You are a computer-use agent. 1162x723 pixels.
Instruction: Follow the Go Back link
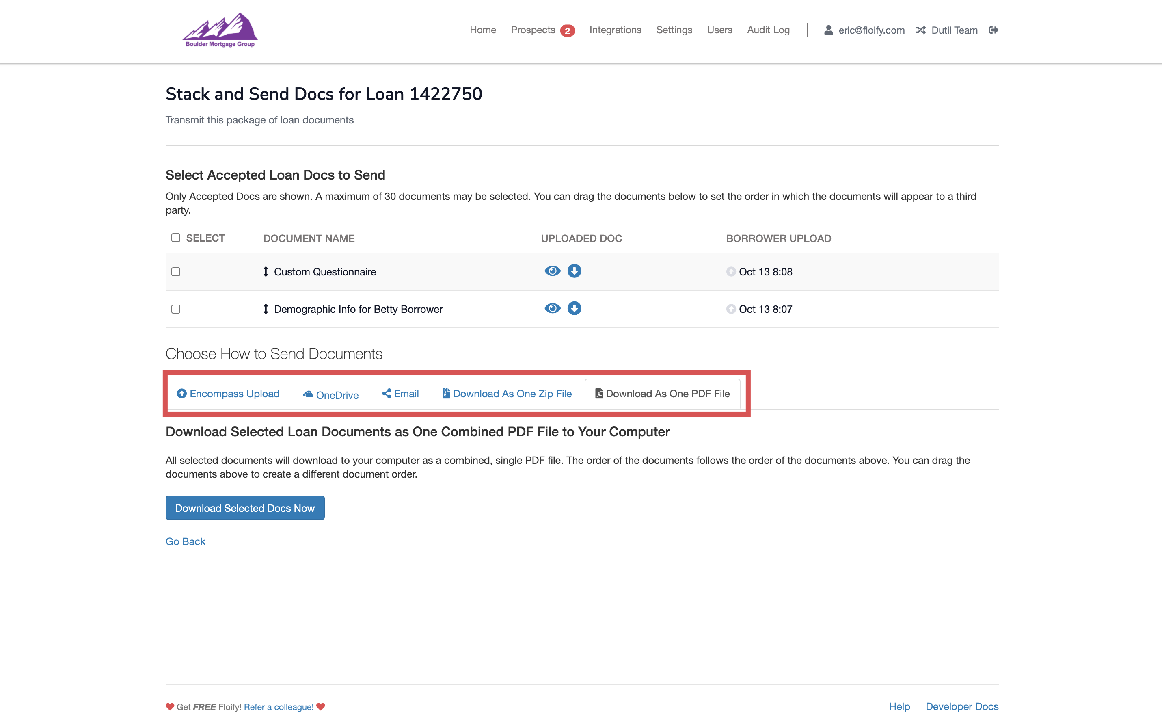[x=186, y=541]
